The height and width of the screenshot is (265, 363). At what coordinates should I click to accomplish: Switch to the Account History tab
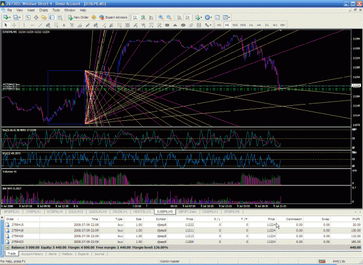click(32, 254)
